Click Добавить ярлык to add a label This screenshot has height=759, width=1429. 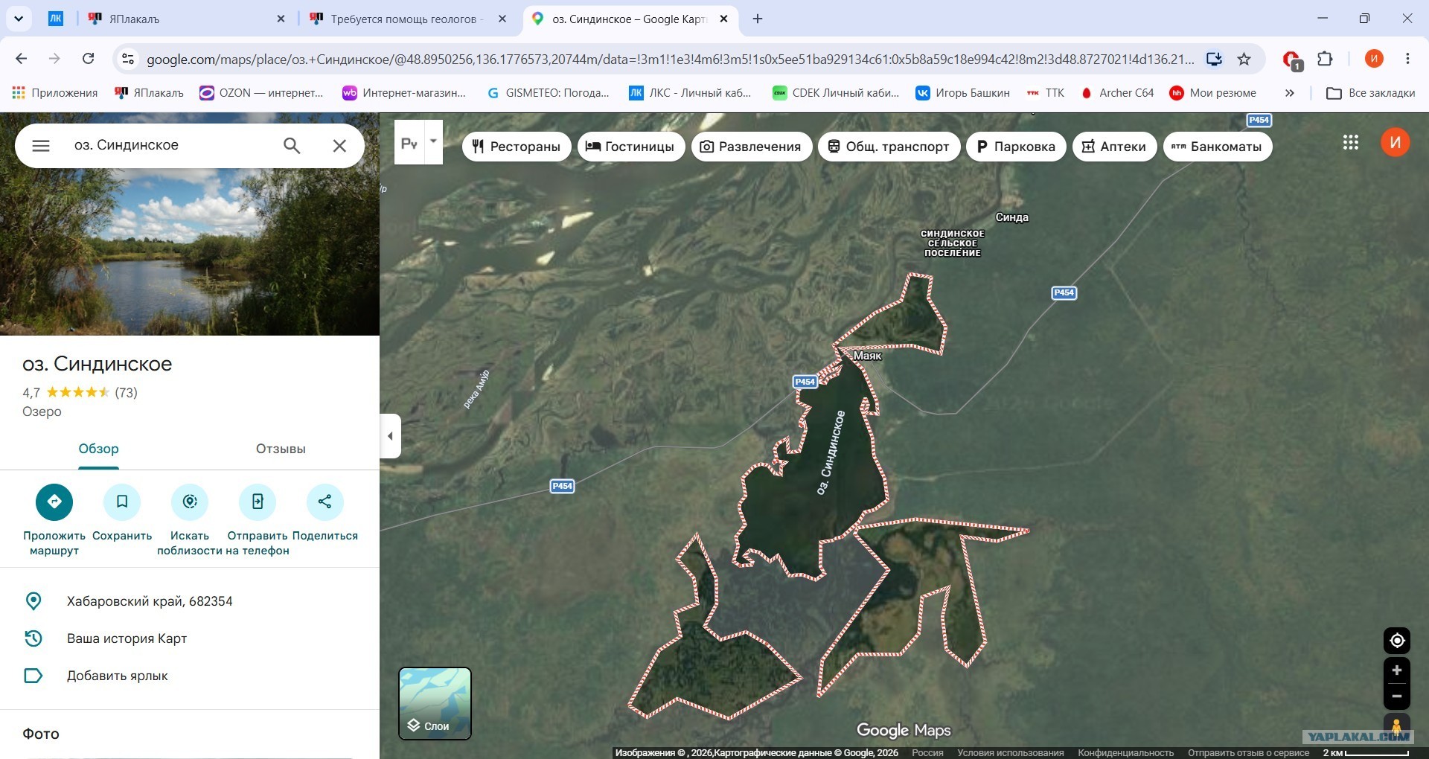[118, 676]
